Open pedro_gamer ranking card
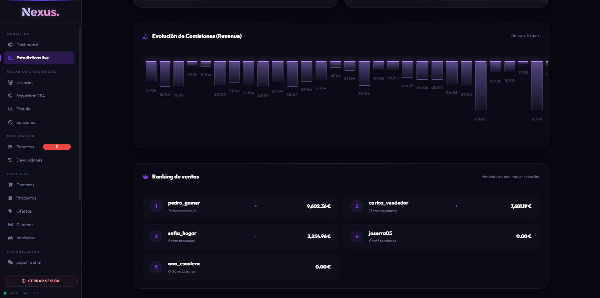Viewport: 600px width, 298px height. [x=240, y=206]
